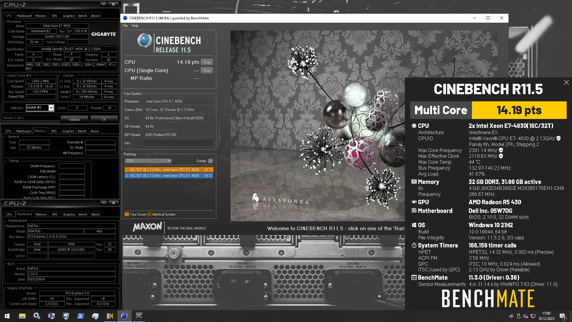Screen dimensions: 572x322
Task: Click the shield next to Max Effective Clock
Action: coord(501,156)
